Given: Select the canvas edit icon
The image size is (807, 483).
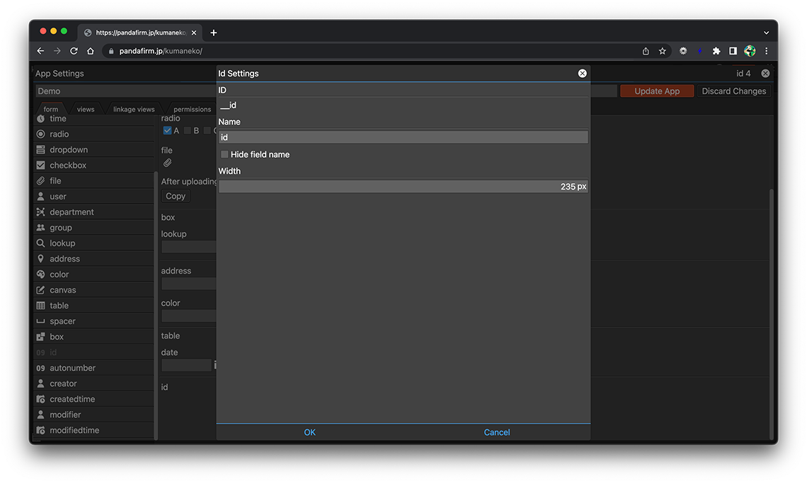Looking at the screenshot, I should coord(41,290).
